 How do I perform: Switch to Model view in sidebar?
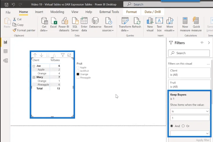pyautogui.click(x=5, y=61)
